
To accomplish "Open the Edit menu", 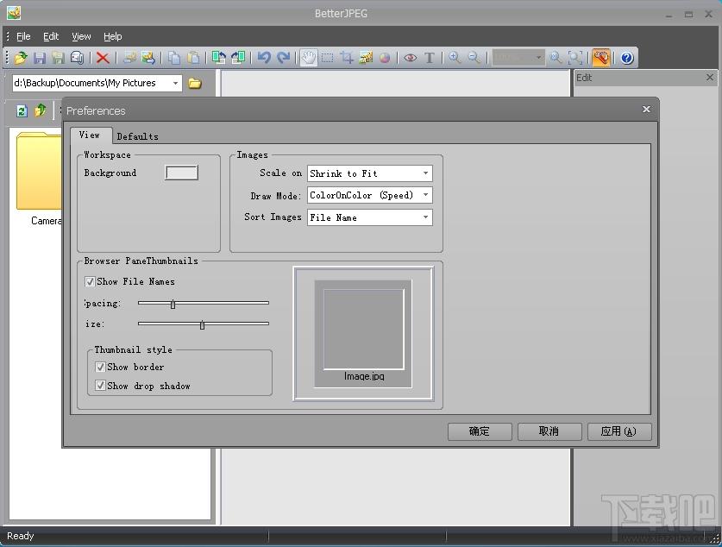I will (51, 36).
